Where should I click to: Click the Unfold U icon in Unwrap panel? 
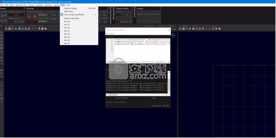pos(29,16)
